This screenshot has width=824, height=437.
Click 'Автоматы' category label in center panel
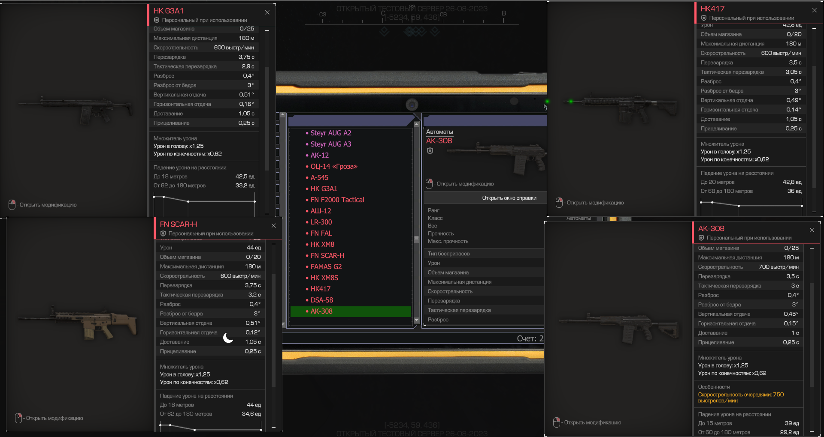coord(439,132)
